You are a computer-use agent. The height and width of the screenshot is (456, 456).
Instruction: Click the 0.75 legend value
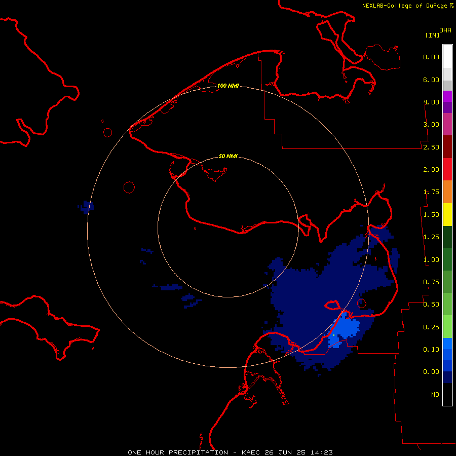tap(431, 282)
